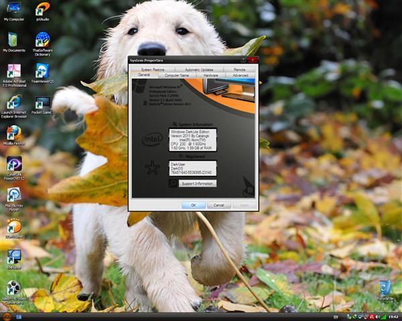
Task: Switch to the System Restore tab
Action: point(153,70)
